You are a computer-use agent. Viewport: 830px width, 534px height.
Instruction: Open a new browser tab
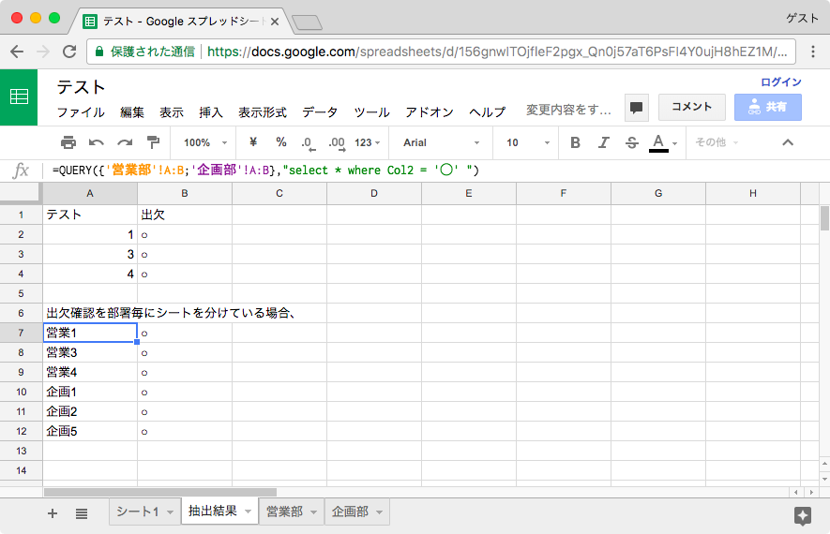click(x=307, y=22)
